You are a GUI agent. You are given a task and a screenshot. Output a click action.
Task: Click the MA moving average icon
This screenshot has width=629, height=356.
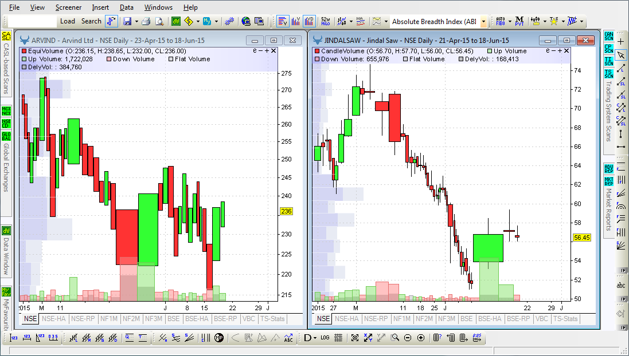[x=360, y=21]
